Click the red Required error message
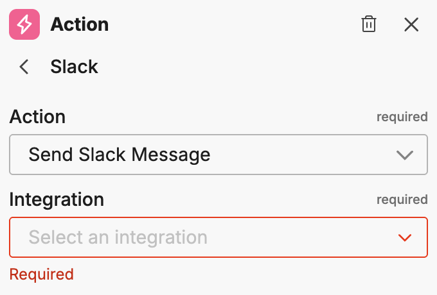437x295 pixels. (x=41, y=274)
